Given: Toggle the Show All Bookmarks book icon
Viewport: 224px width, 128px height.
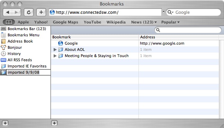Looking at the screenshot, I should [x=9, y=22].
